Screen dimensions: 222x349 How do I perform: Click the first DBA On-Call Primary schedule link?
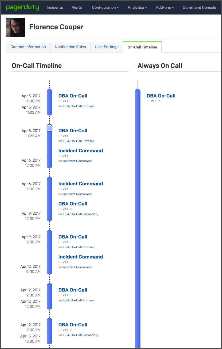[79, 106]
